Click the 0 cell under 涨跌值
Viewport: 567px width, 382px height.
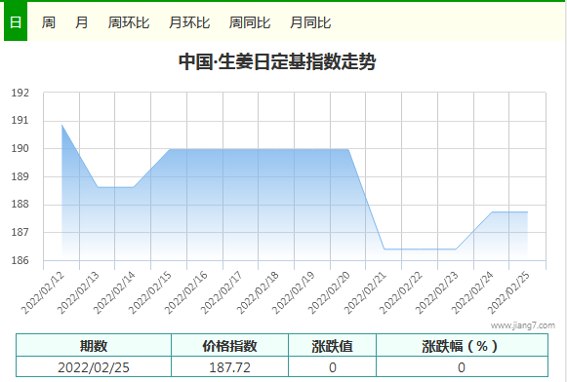pyautogui.click(x=333, y=367)
